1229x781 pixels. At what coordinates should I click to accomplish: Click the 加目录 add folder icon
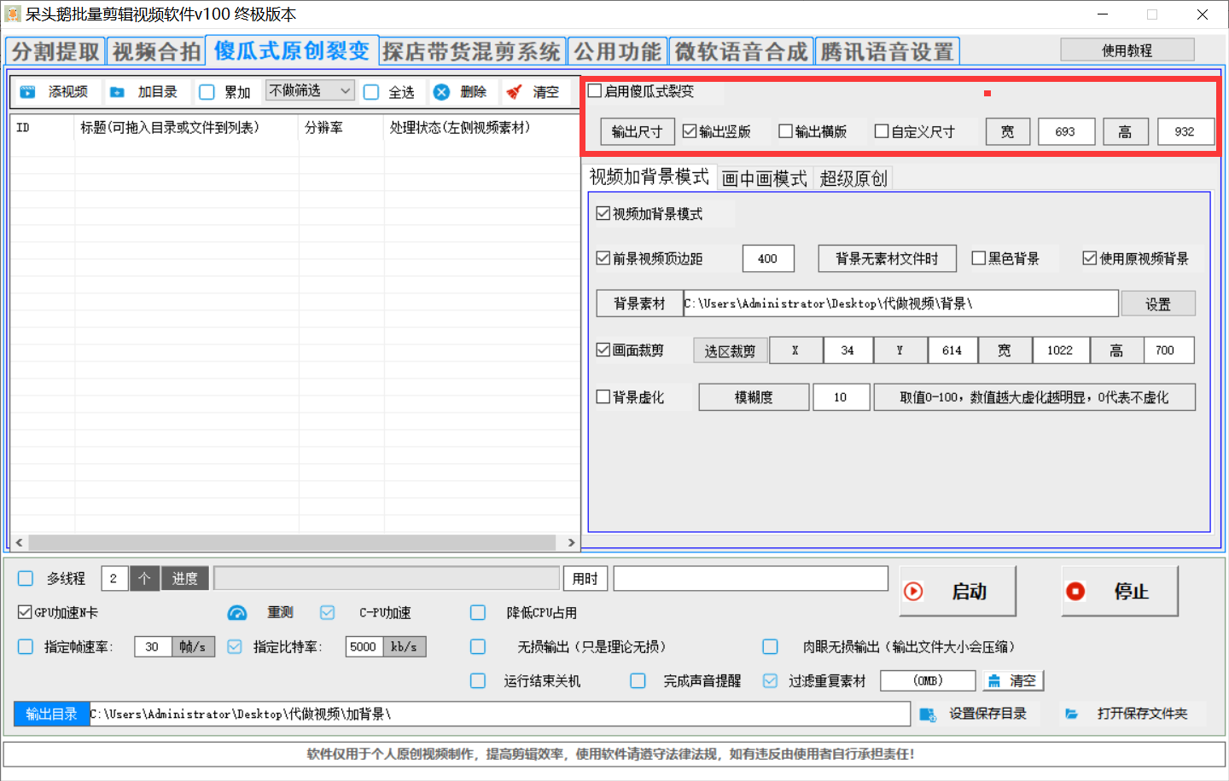pyautogui.click(x=118, y=92)
